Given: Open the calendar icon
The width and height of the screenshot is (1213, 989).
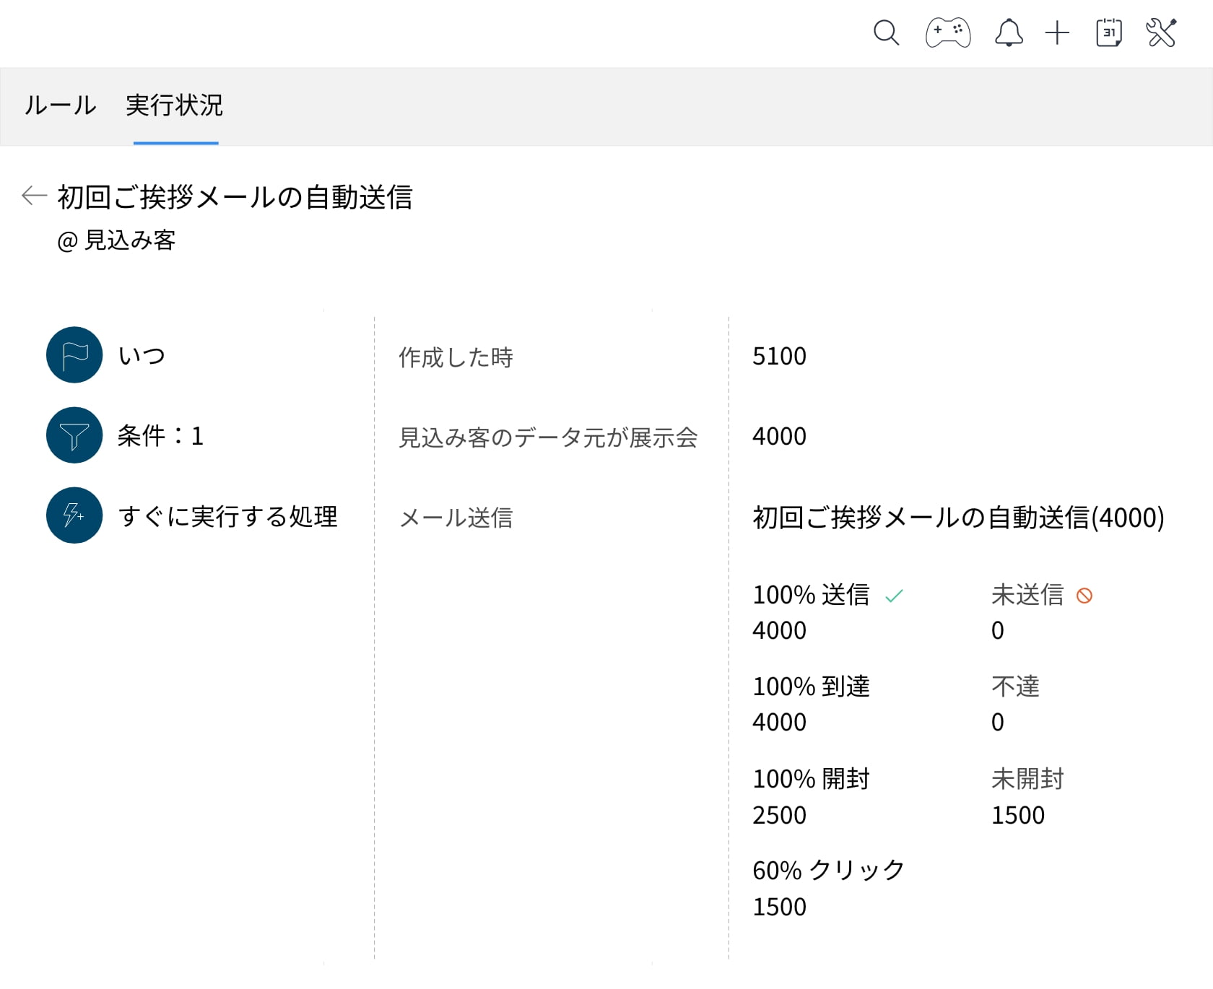Looking at the screenshot, I should point(1108,33).
